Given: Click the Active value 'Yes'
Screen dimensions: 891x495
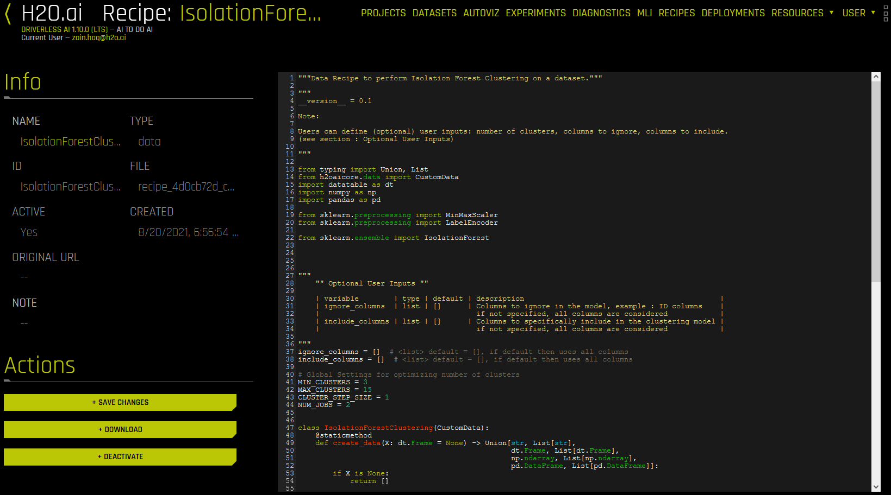Looking at the screenshot, I should point(29,232).
